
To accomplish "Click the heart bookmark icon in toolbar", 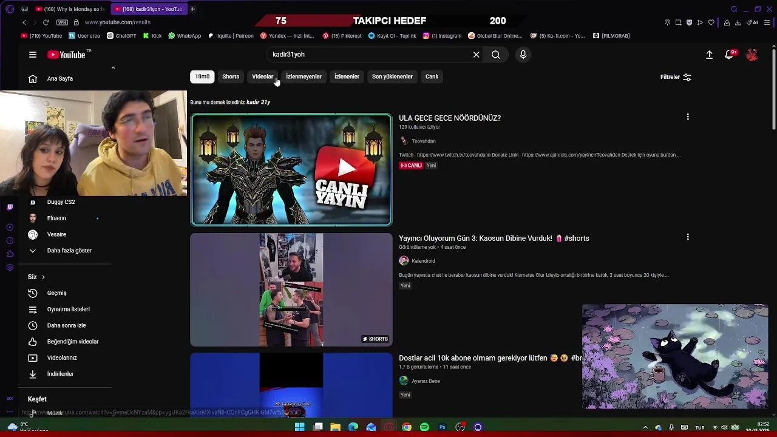I will pos(711,22).
